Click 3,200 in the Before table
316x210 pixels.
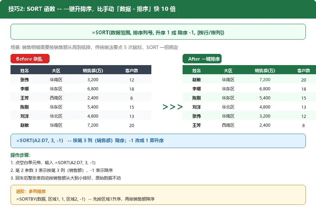(93, 80)
